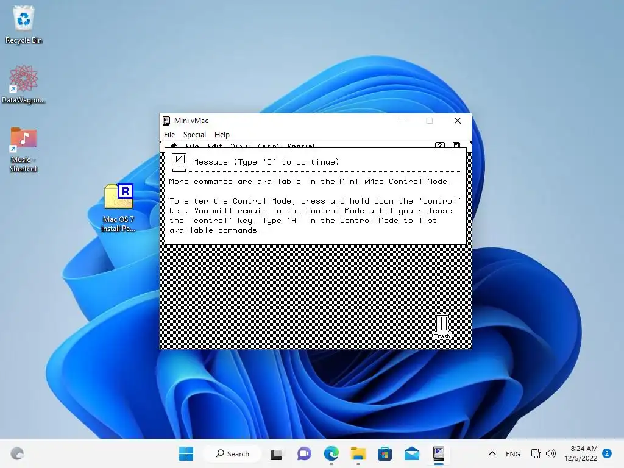Open the File menu in Mini vMac
The width and height of the screenshot is (624, 468).
coord(169,135)
